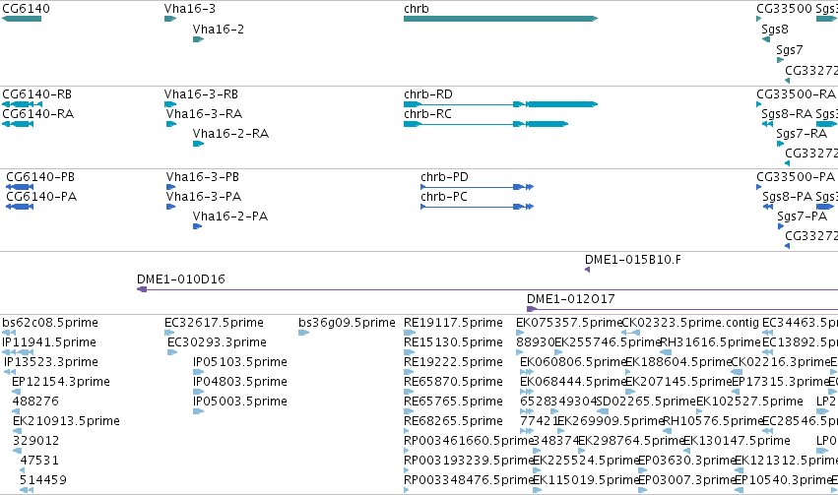838x495 pixels.
Task: Click the DME1-015B10.F marker arrow
Action: pos(587,270)
